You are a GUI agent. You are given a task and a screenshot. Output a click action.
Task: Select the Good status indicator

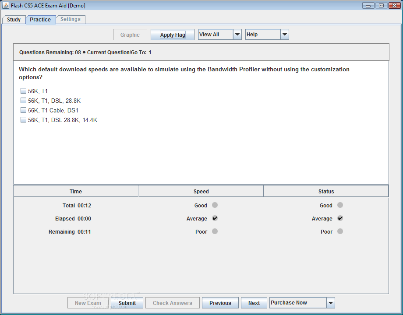click(x=340, y=205)
